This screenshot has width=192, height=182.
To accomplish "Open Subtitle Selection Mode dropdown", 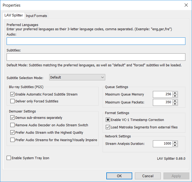I will [77, 77].
